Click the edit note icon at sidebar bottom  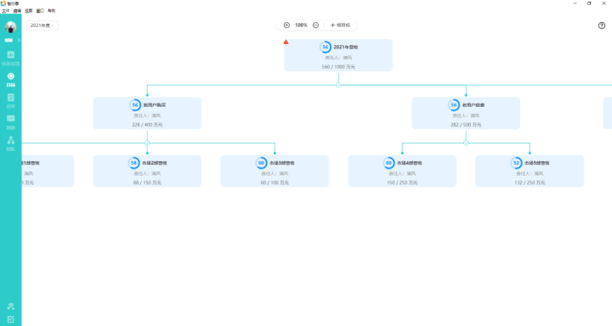point(10,319)
